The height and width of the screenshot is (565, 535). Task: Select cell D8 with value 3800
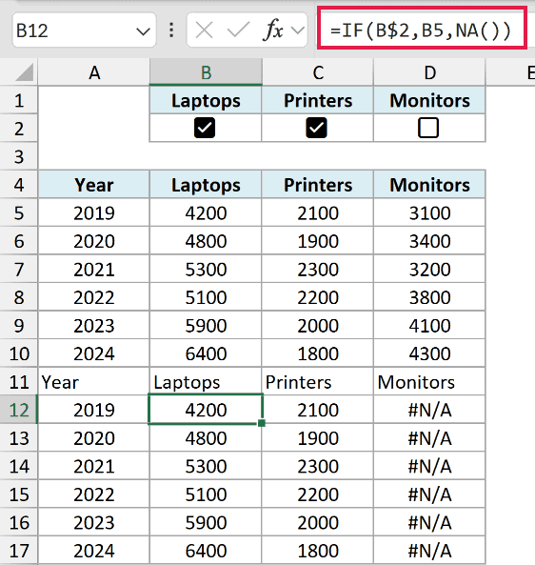click(x=429, y=297)
